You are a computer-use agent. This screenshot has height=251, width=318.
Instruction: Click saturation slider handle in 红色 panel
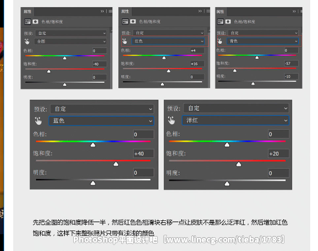pos(169,71)
